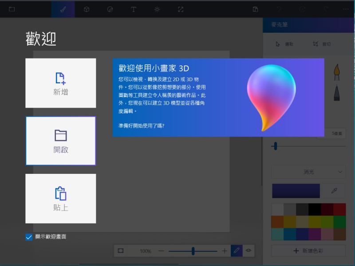This screenshot has width=355, height=266.
Task: Click the zoom slider handle
Action: 193,251
